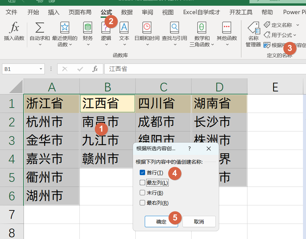The width and height of the screenshot is (306, 239).
Task: Select column A header
Action: tap(52, 86)
